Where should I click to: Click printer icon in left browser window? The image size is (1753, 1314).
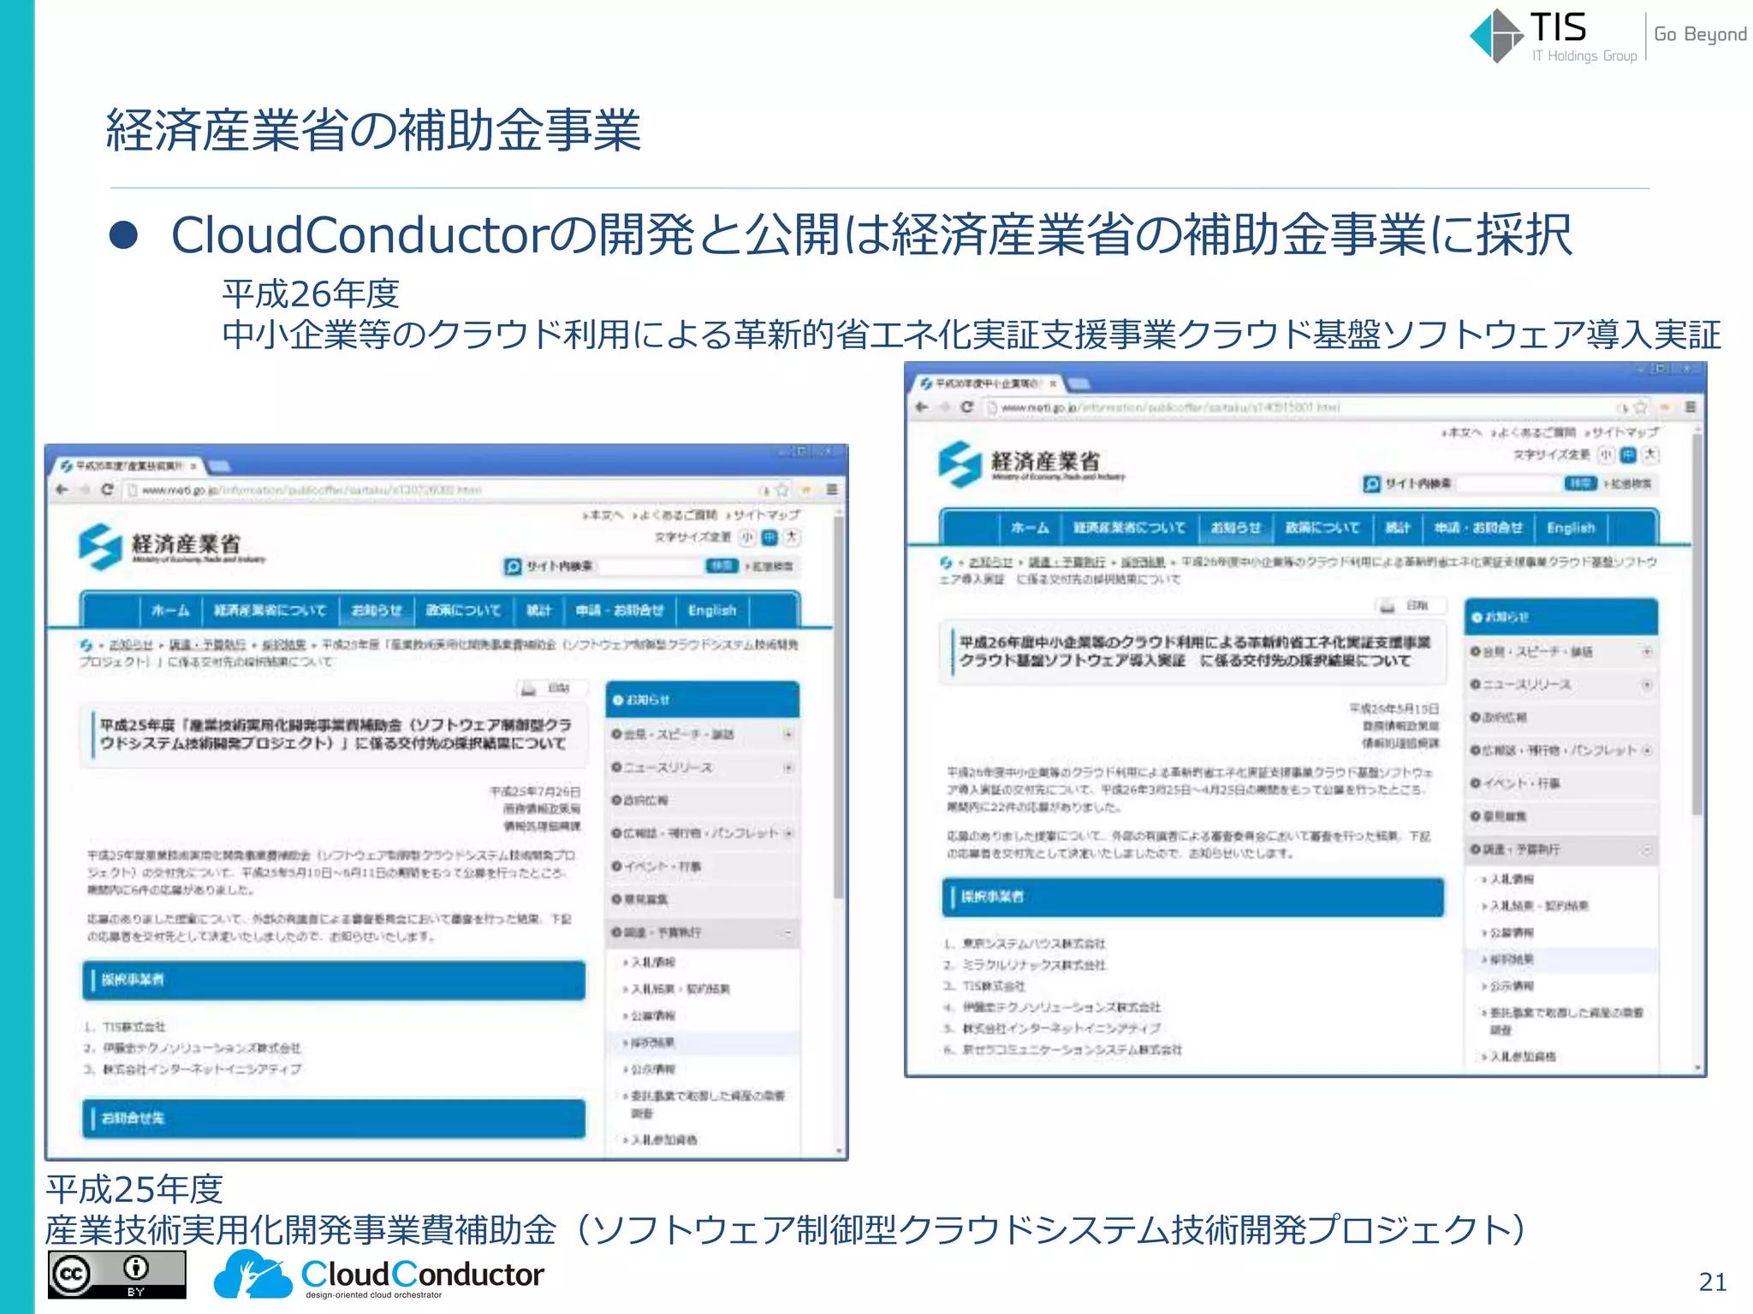[x=530, y=688]
